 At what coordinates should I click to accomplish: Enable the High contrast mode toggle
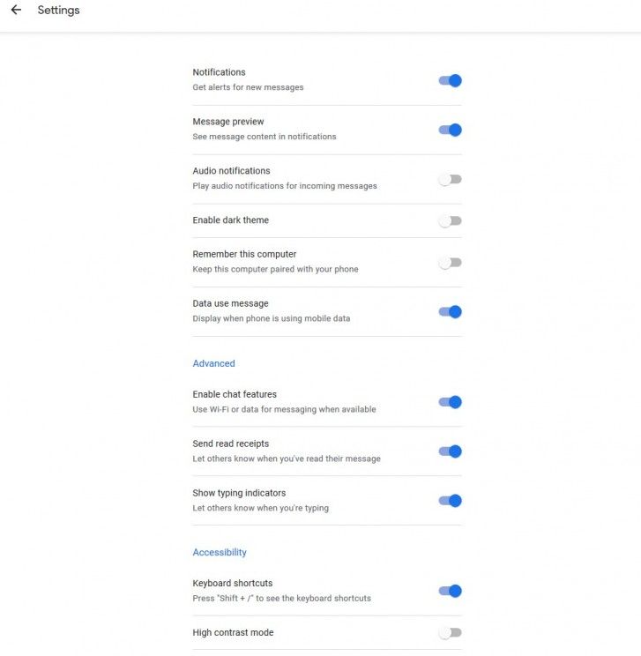(450, 632)
